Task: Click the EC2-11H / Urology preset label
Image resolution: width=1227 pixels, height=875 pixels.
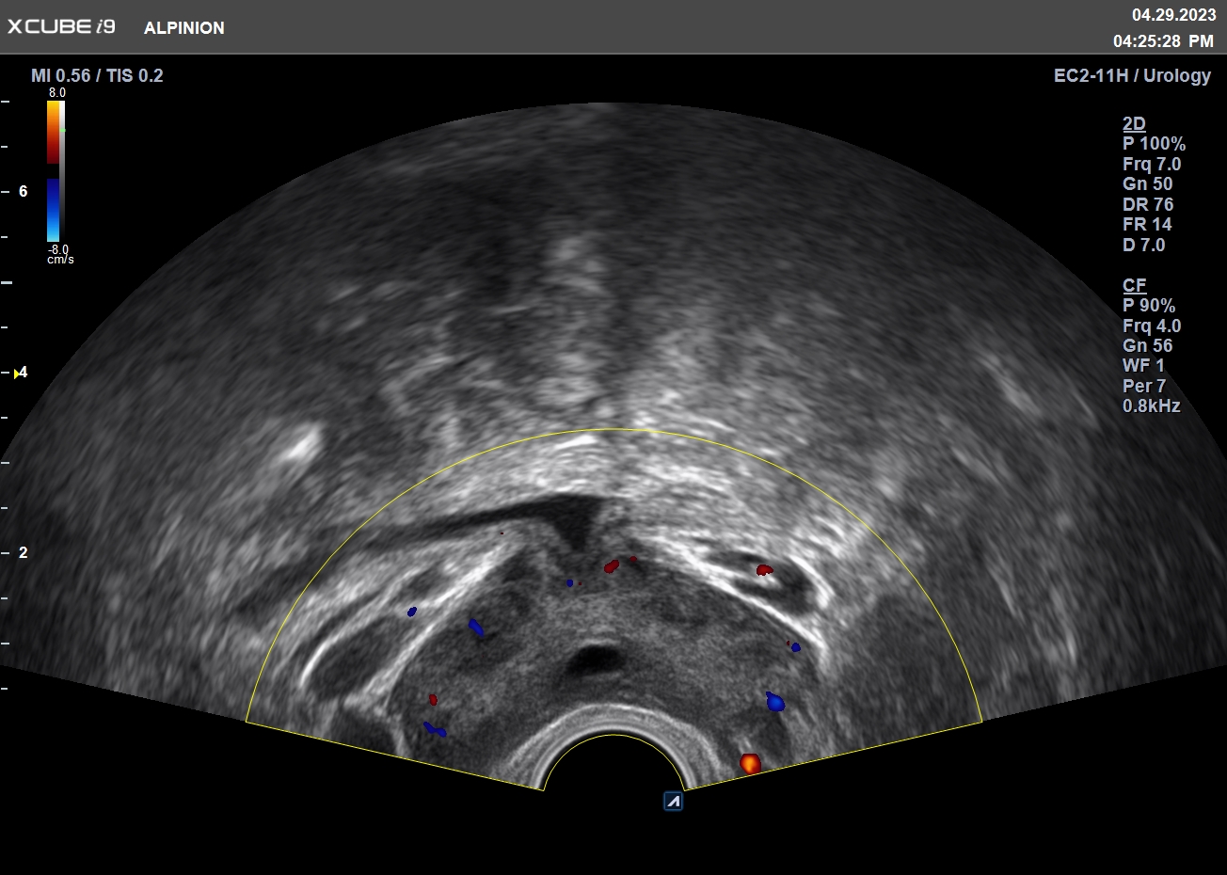Action: [x=1132, y=76]
